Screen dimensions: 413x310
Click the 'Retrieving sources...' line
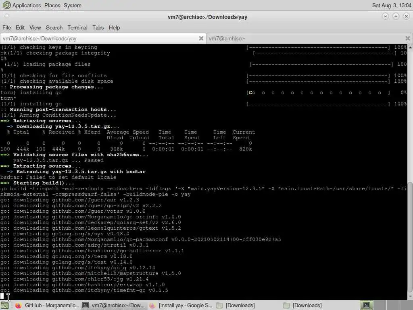(41, 121)
